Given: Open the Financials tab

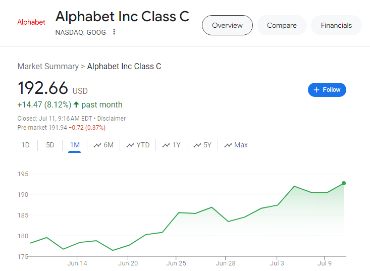Looking at the screenshot, I should click(x=336, y=25).
